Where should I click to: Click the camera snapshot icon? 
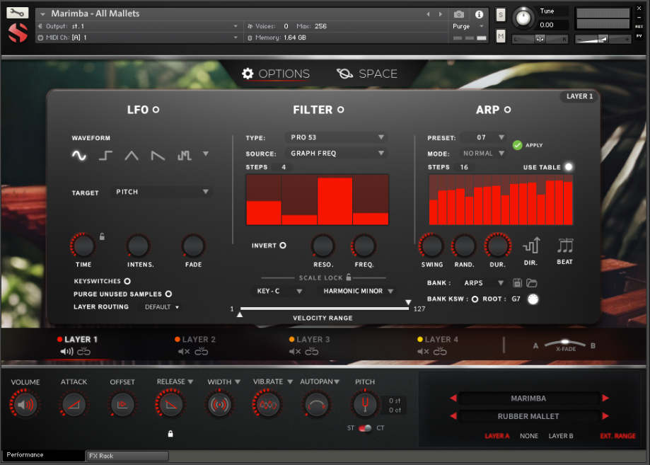(x=459, y=14)
